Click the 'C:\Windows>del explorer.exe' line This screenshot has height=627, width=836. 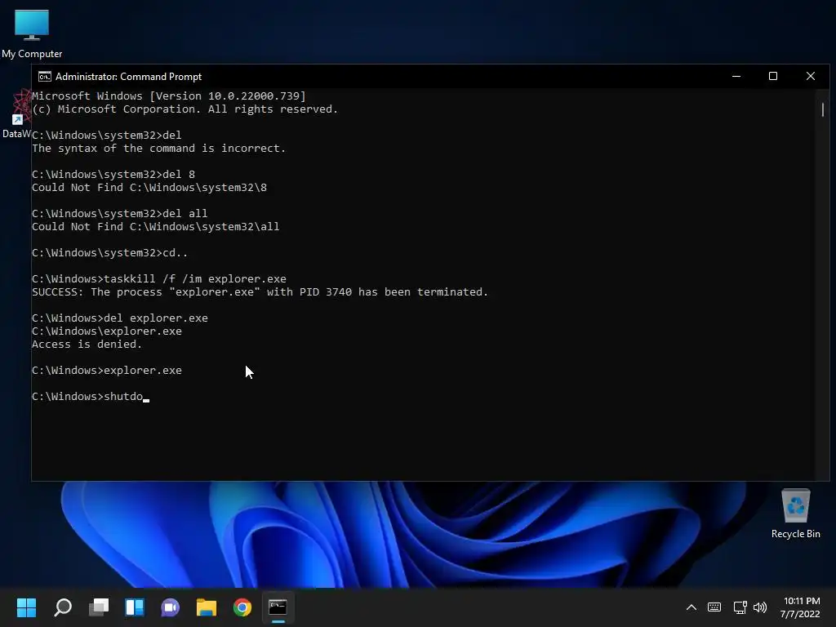click(119, 318)
